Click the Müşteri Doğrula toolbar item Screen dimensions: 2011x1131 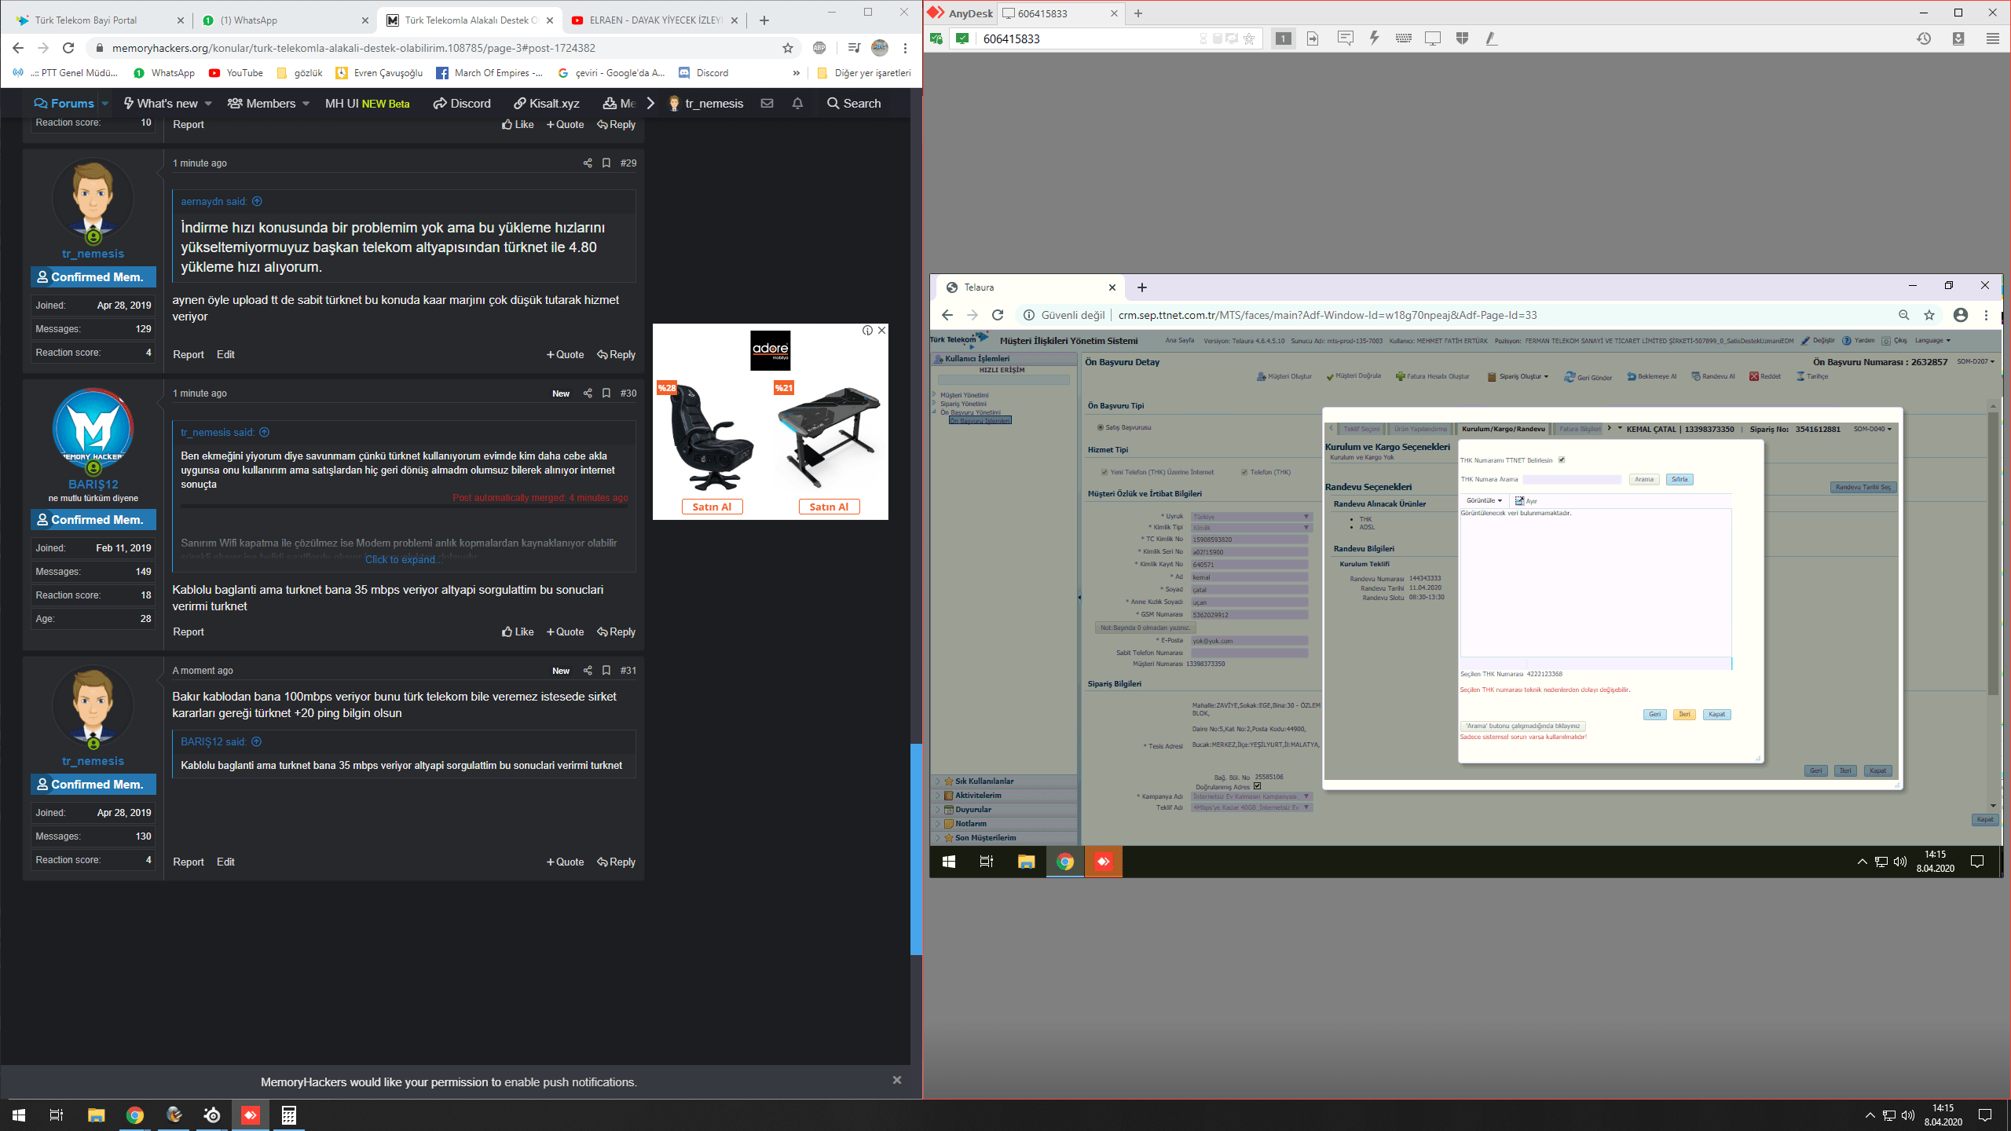pos(1353,377)
